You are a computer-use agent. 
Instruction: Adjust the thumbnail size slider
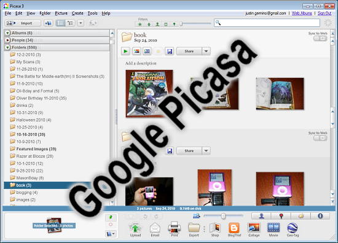223,216
